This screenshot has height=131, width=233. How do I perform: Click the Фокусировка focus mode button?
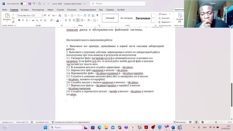(179, 122)
